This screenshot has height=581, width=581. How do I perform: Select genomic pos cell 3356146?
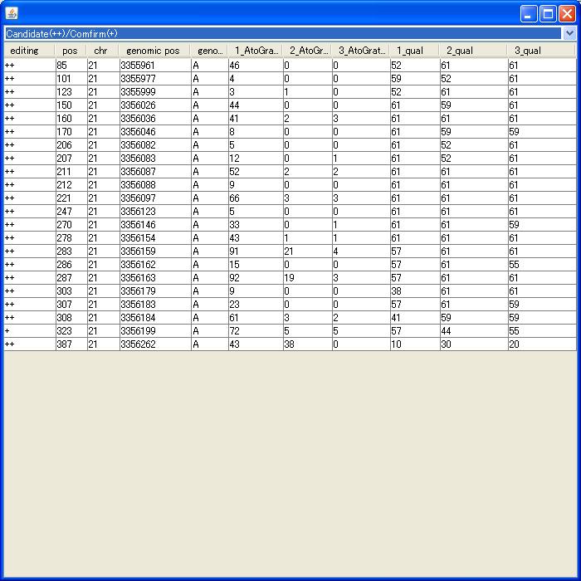(155, 225)
